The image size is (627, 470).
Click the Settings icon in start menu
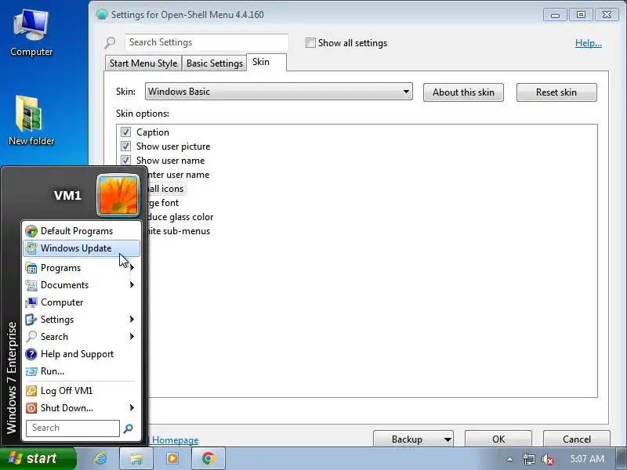[x=31, y=320]
